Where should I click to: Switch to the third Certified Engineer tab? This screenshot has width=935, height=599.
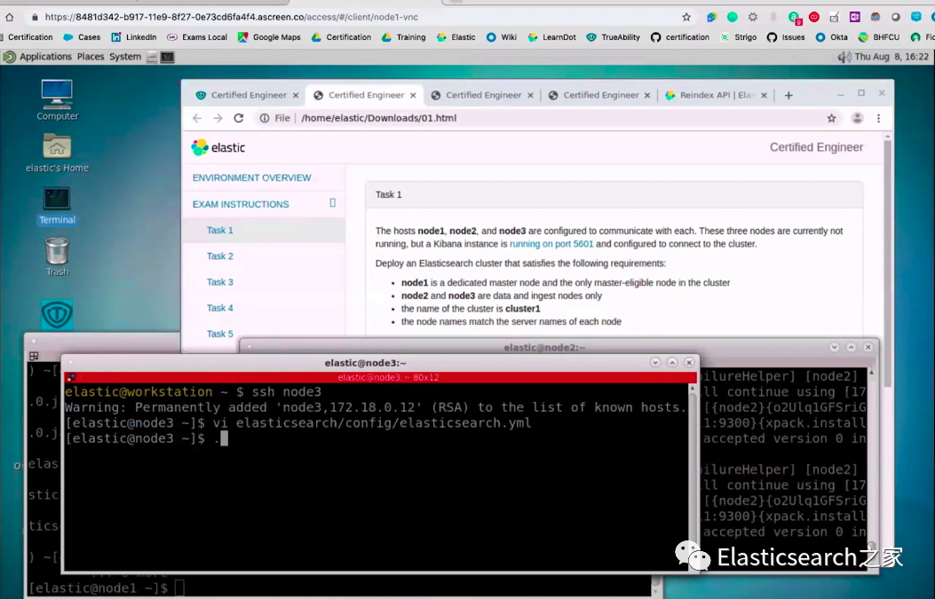pyautogui.click(x=484, y=95)
